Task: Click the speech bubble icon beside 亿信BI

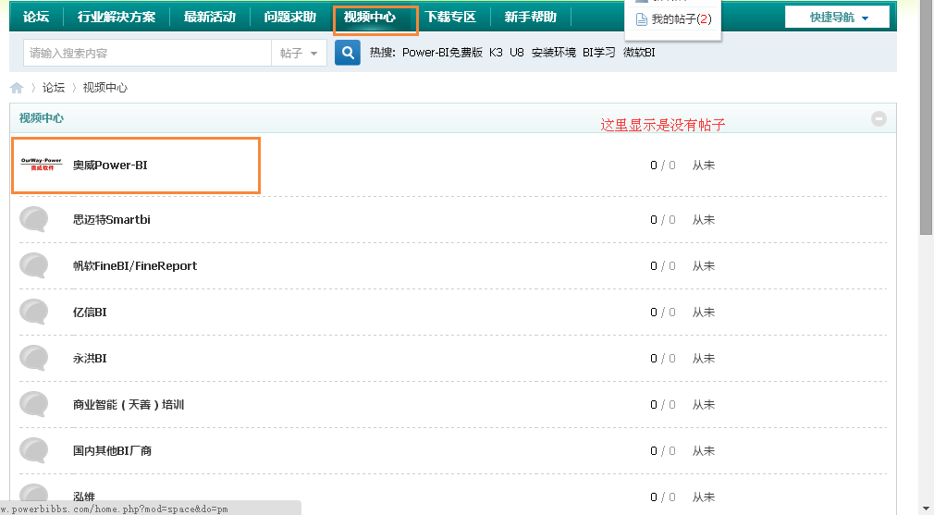Action: coord(34,312)
